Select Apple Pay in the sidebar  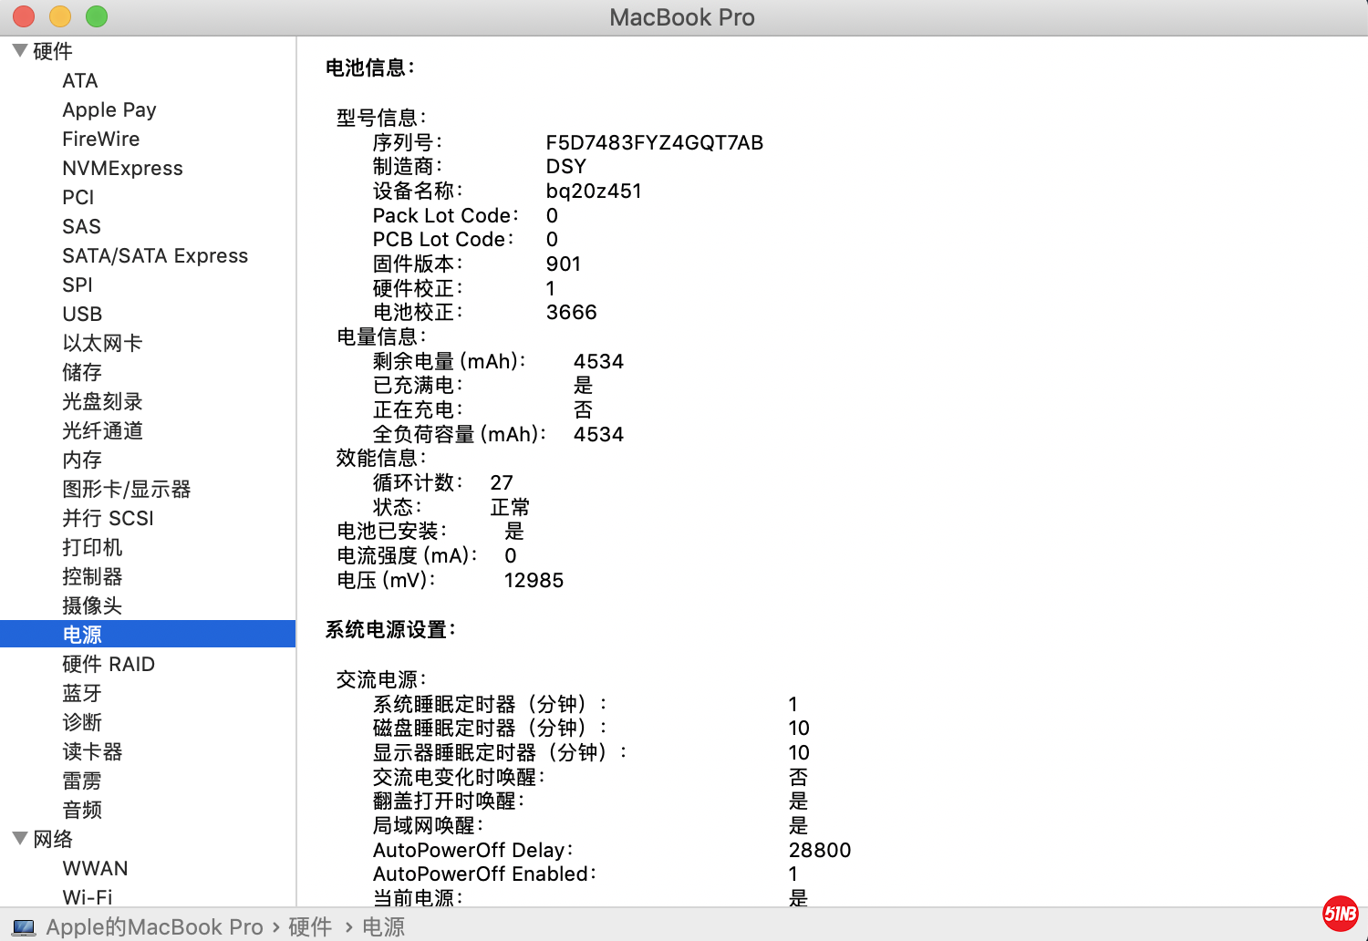click(109, 109)
